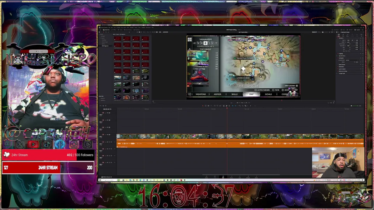Toggle the Transform section enable dot

pyautogui.click(x=338, y=38)
